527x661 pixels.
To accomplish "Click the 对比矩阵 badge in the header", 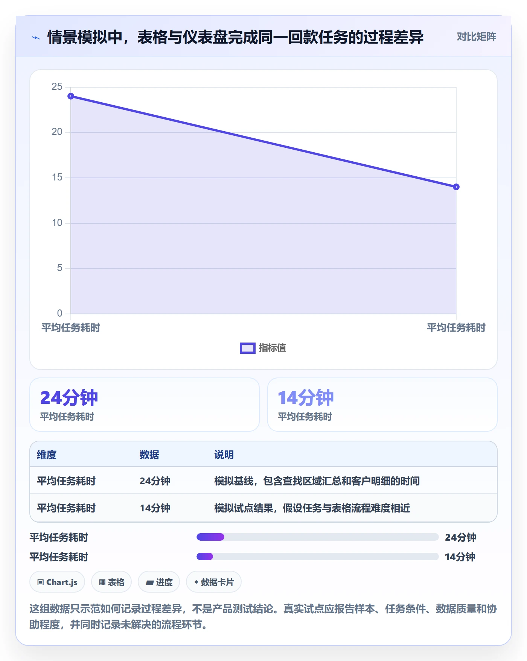I will point(476,37).
